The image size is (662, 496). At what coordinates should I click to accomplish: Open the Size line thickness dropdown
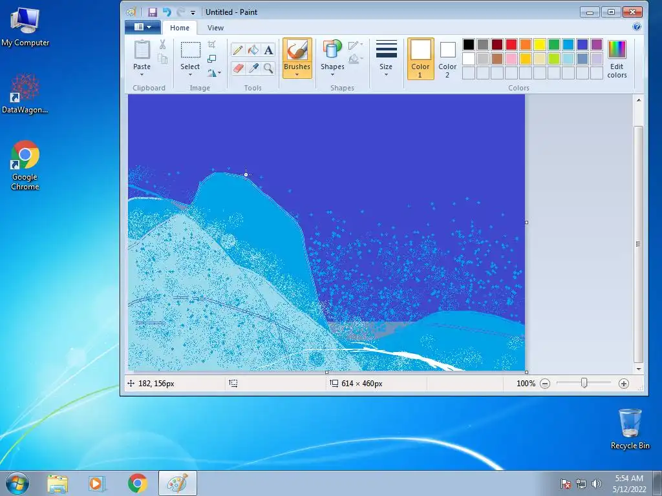(x=386, y=59)
